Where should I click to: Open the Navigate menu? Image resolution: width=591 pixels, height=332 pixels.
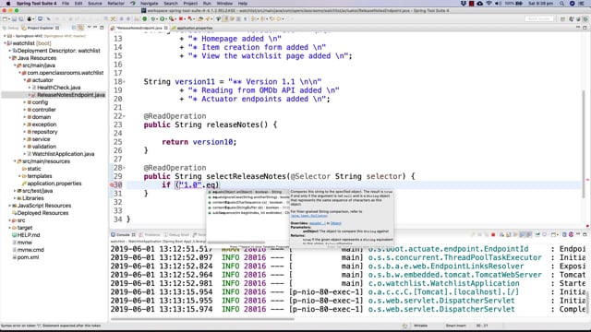(150, 4)
